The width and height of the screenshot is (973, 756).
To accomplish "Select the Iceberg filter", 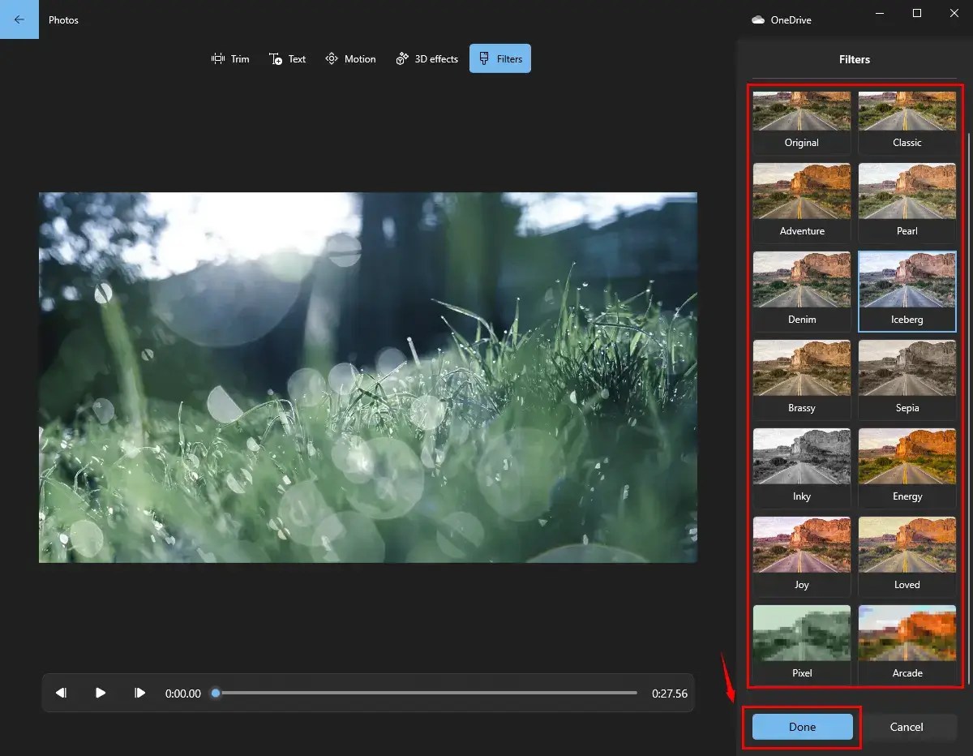I will [907, 289].
